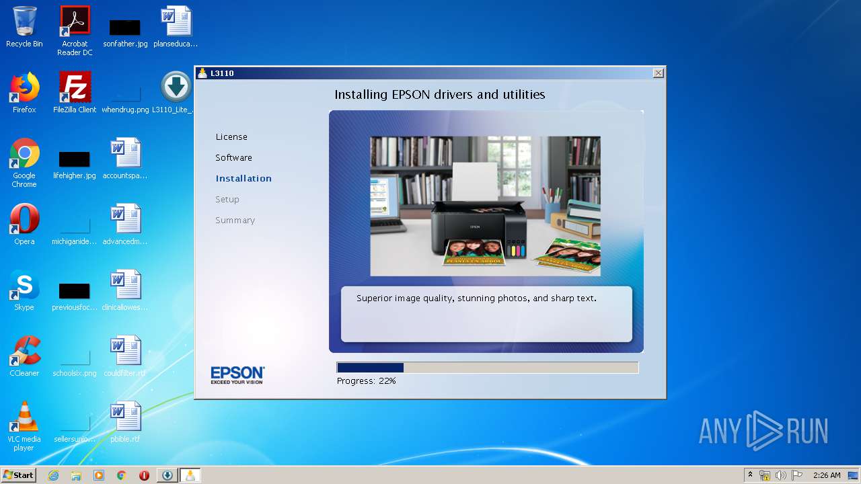The image size is (861, 484).
Task: Click the EPSON Exceed Your Vision logo
Action: click(237, 374)
